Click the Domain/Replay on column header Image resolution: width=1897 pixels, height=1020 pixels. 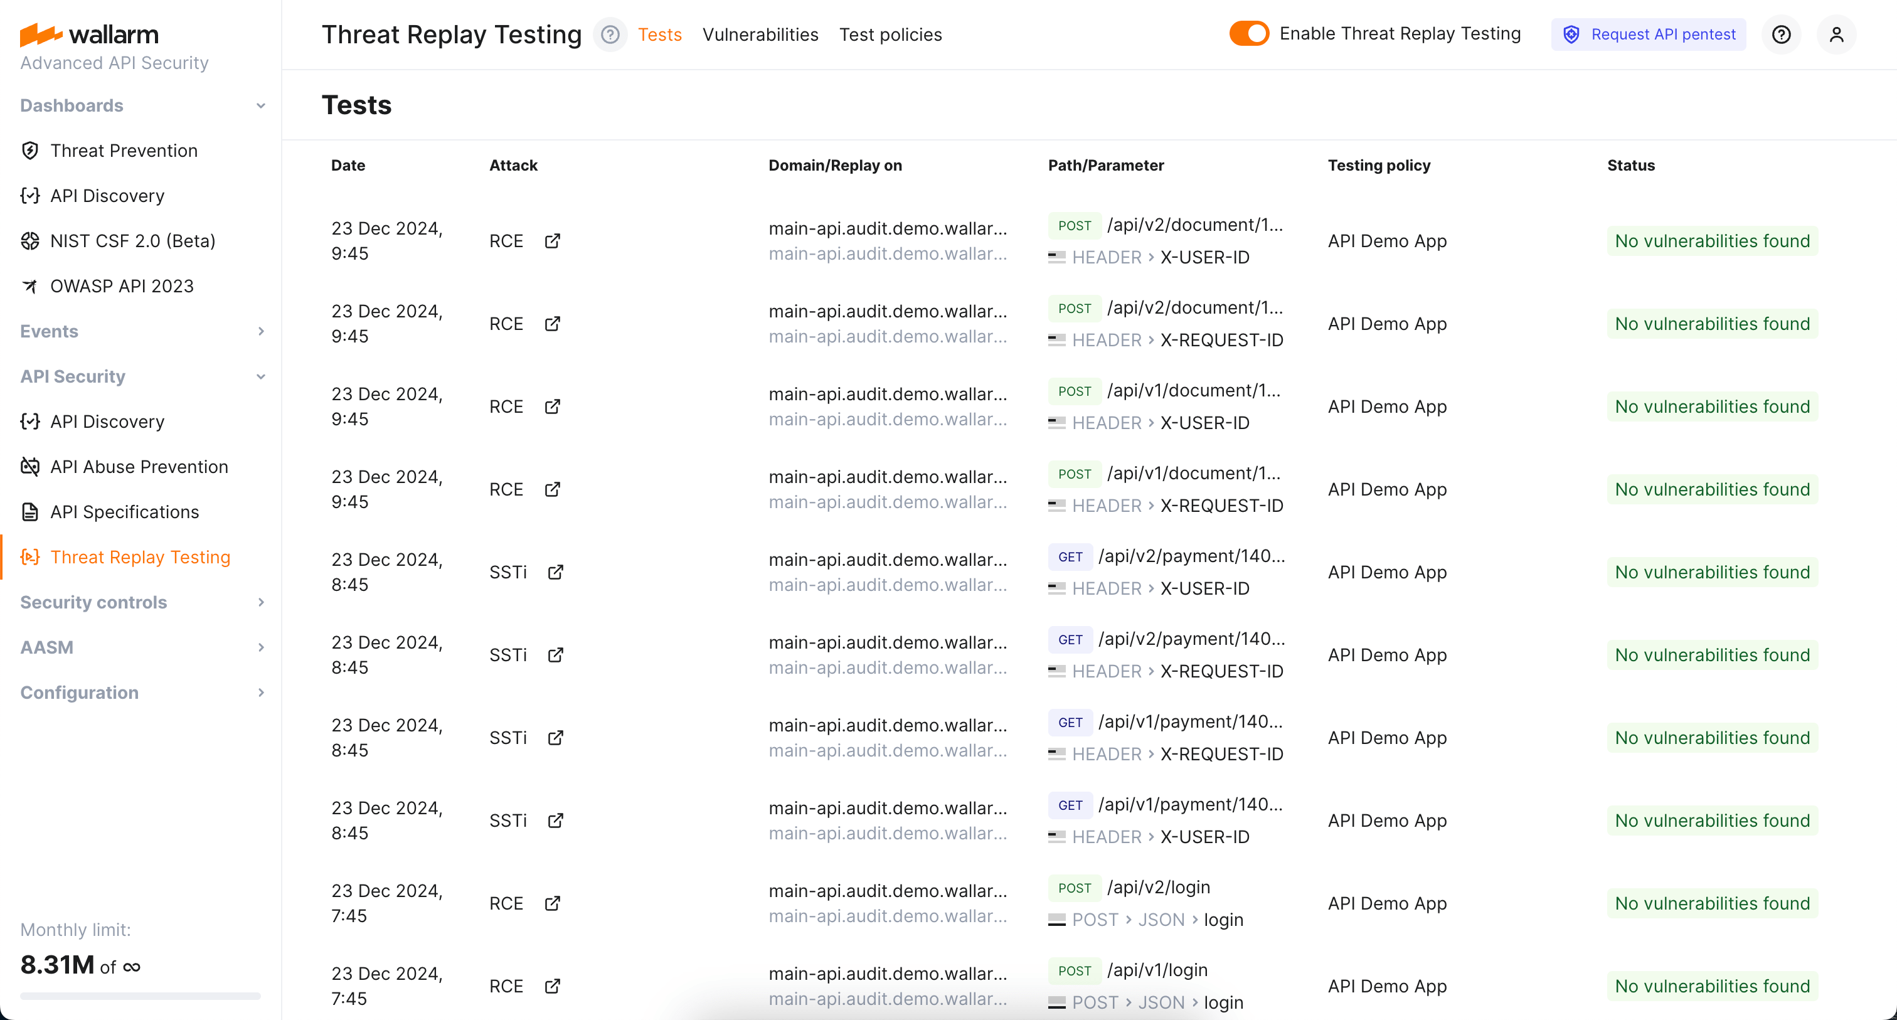835,165
